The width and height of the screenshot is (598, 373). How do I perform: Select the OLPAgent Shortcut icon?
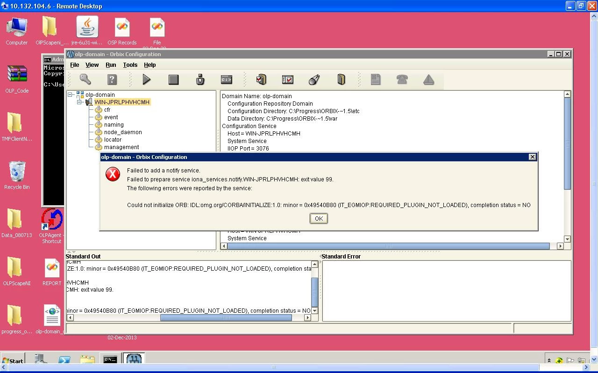(51, 227)
